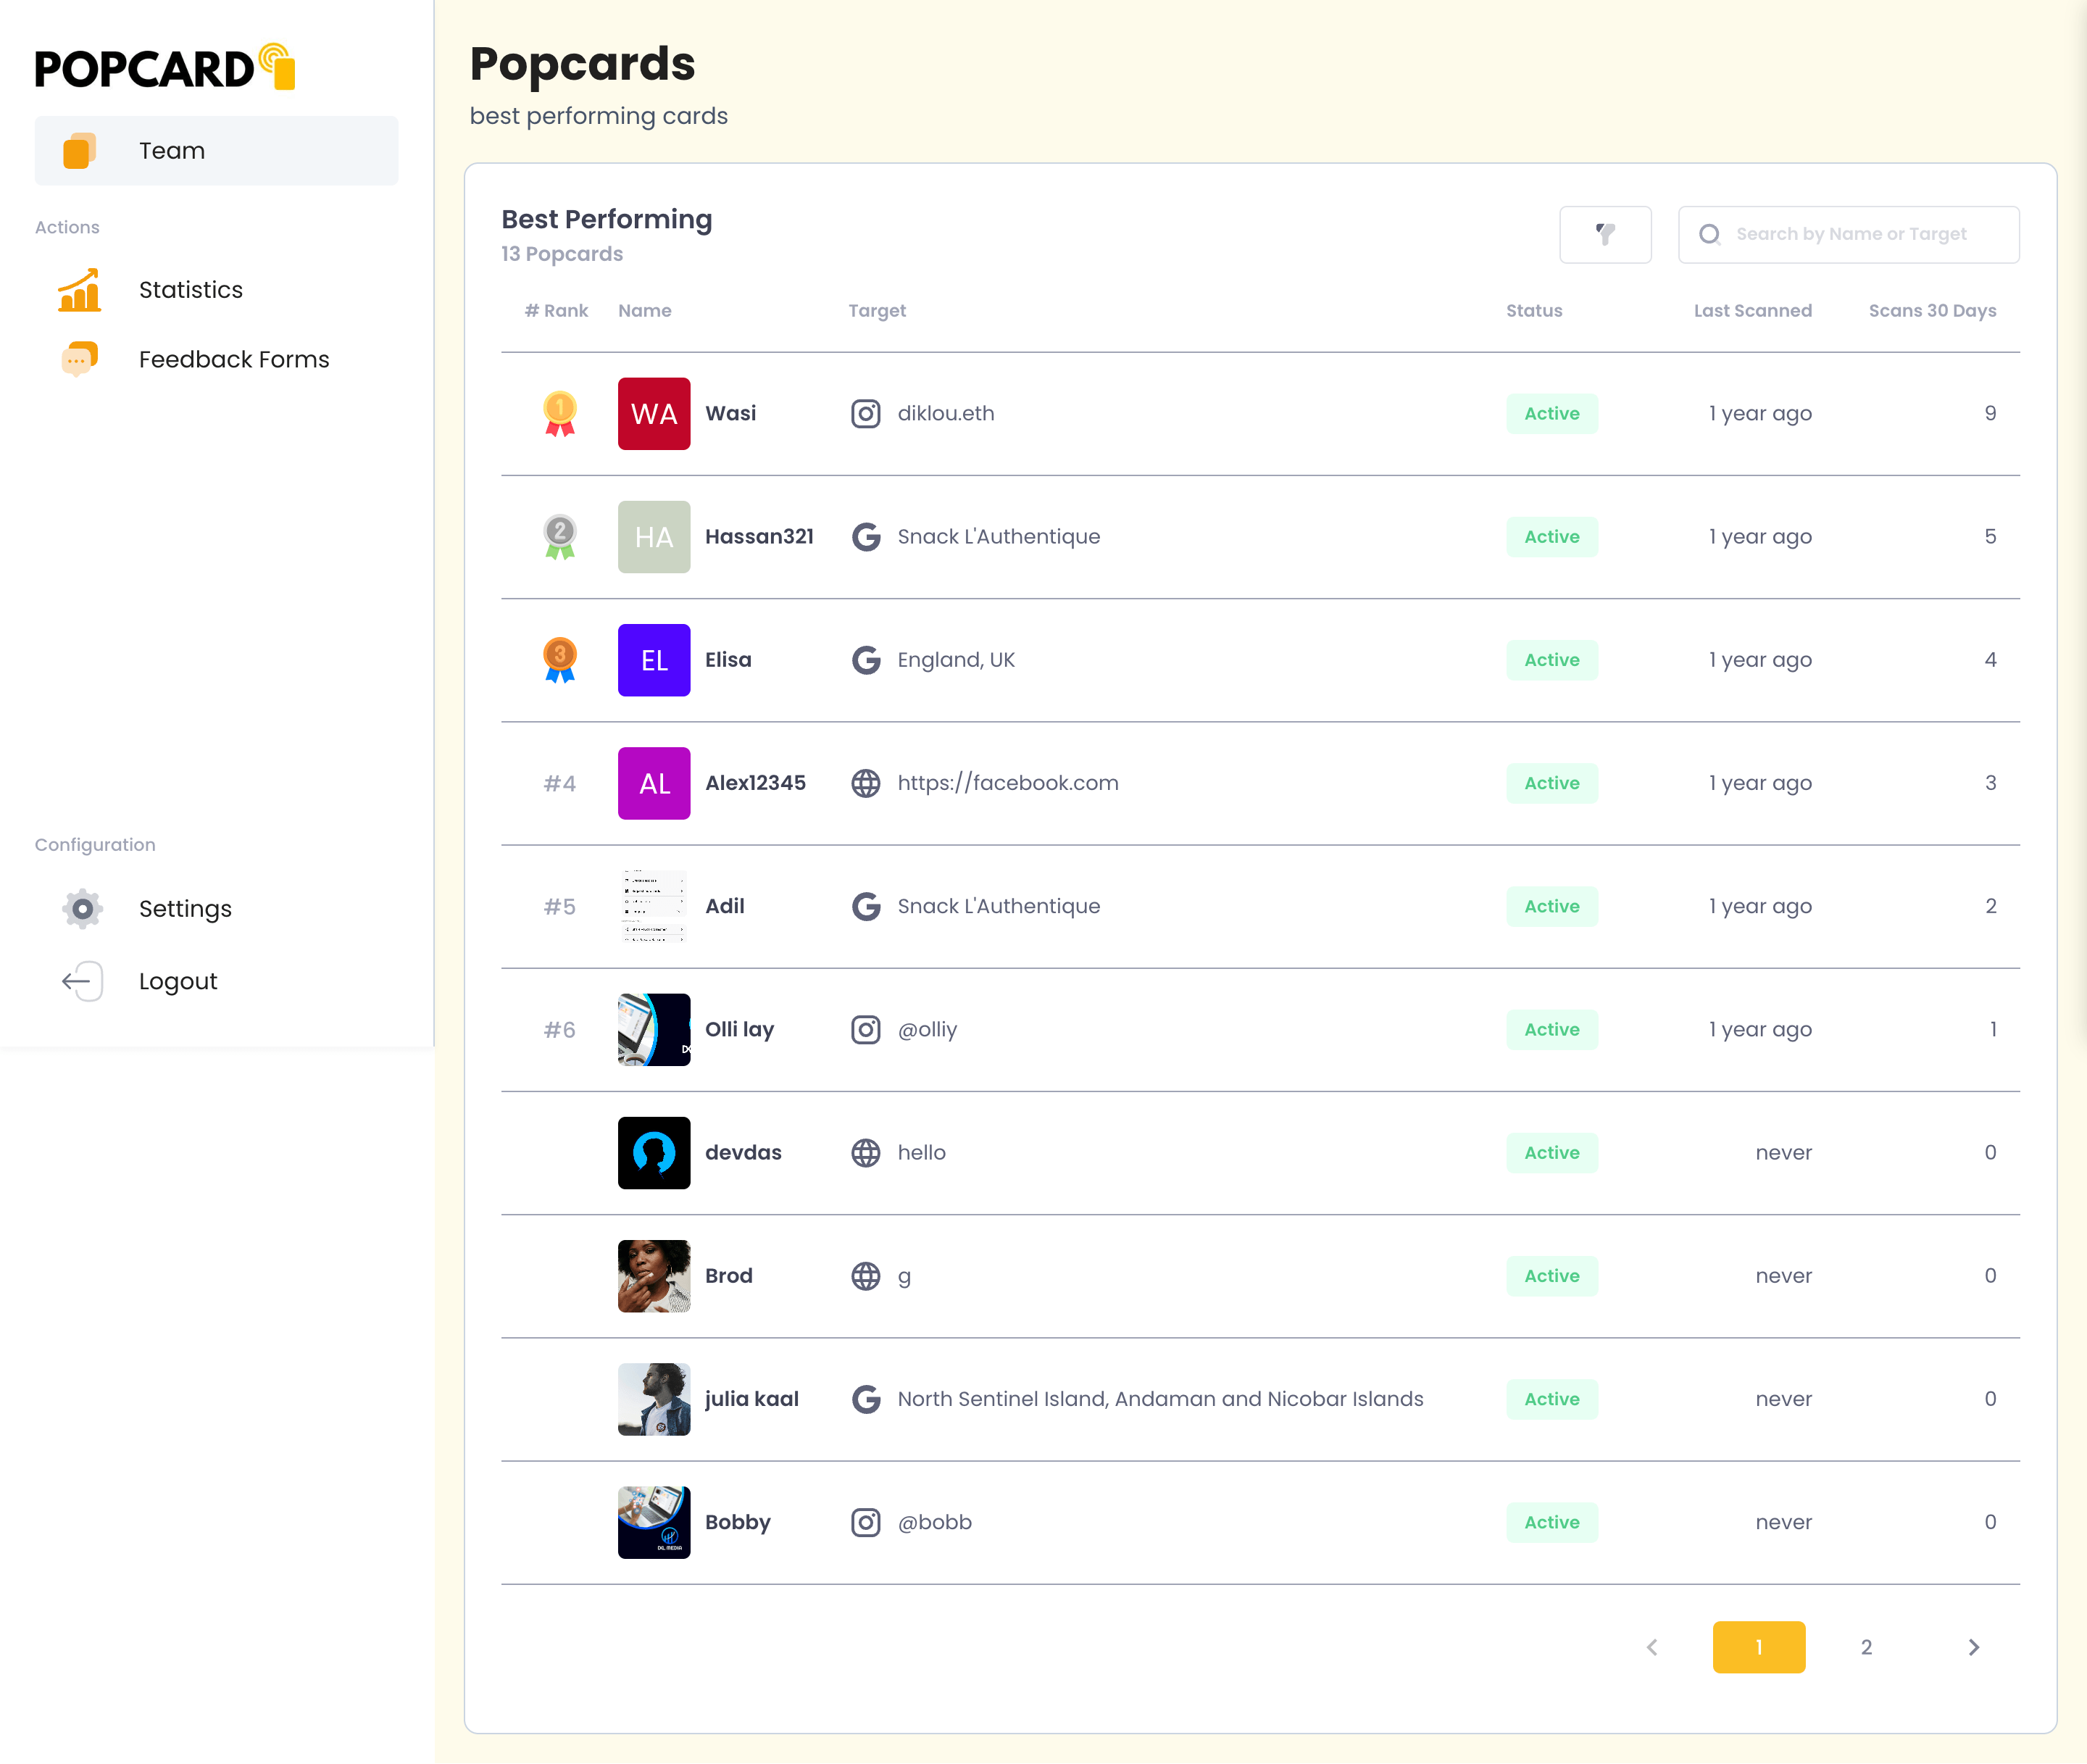Click Adil's avatar thumbnail

tap(653, 906)
